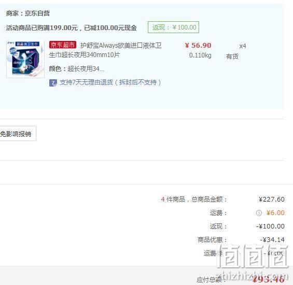Click the color option 超长夜用34 text
This screenshot has height=285, width=293.
[86, 69]
